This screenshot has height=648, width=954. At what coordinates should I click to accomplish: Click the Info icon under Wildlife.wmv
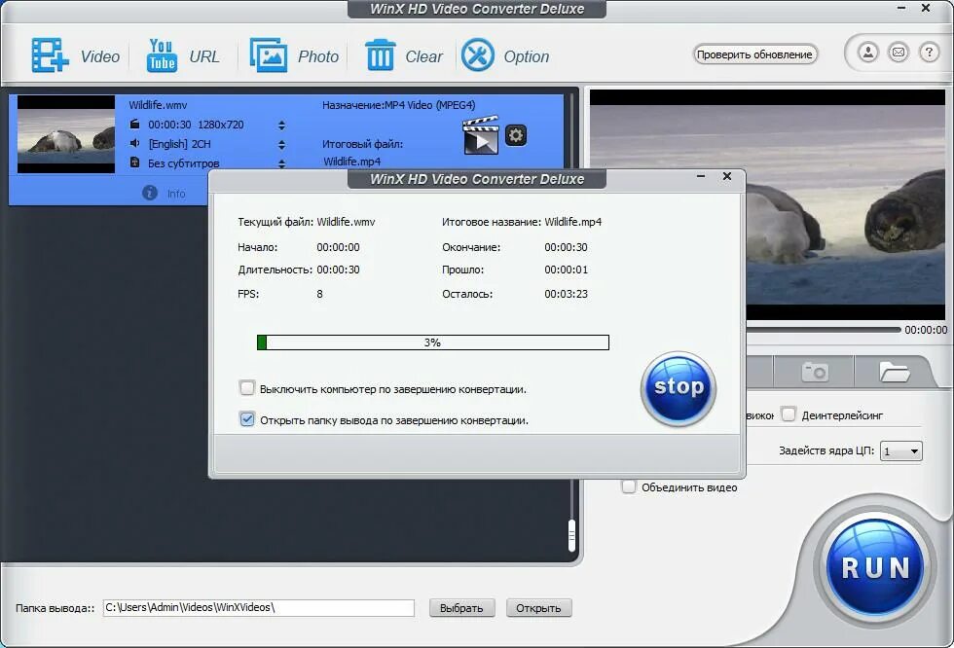coord(150,193)
